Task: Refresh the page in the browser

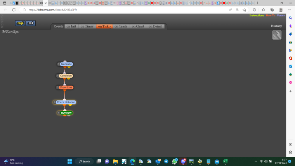Action: click(14, 10)
